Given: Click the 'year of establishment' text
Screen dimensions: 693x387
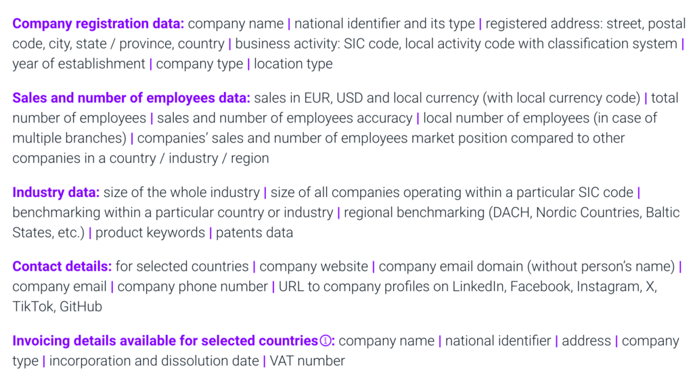Looking at the screenshot, I should point(79,64).
